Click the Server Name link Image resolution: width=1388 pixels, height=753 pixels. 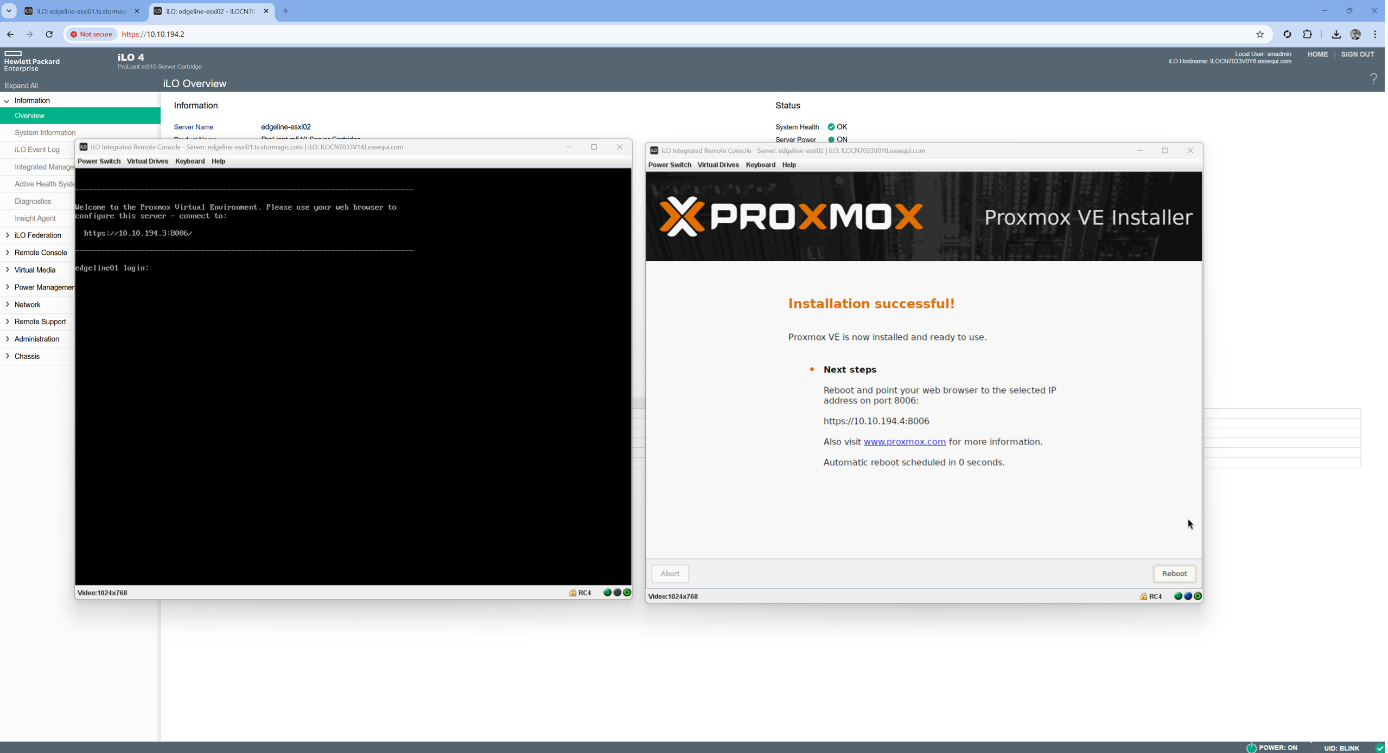tap(194, 127)
